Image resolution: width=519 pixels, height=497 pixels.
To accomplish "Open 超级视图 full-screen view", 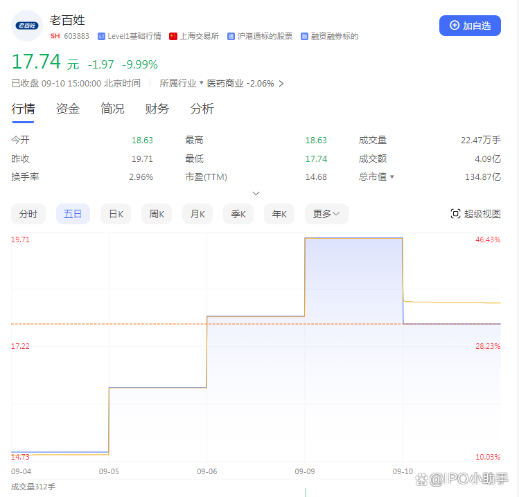I will (x=475, y=214).
